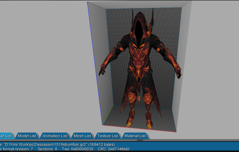The image size is (239, 152).
Task: Switch to the File List tab
Action: point(6,136)
